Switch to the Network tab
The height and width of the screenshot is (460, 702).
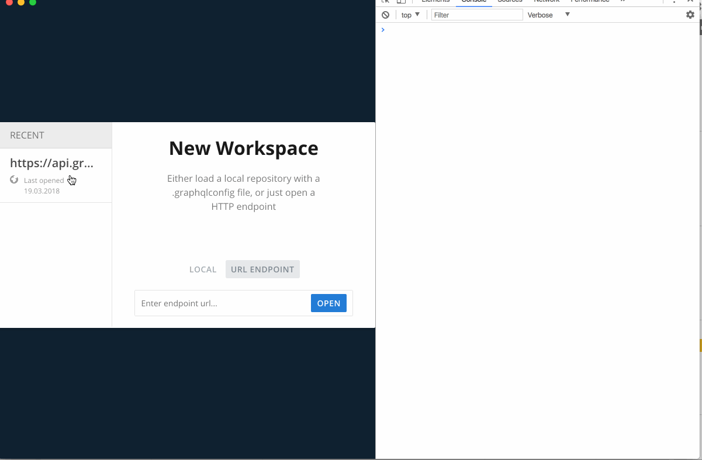point(547,2)
